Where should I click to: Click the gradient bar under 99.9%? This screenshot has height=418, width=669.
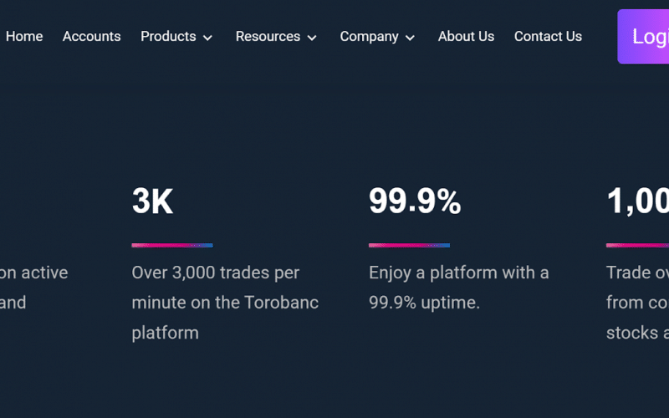coord(409,245)
